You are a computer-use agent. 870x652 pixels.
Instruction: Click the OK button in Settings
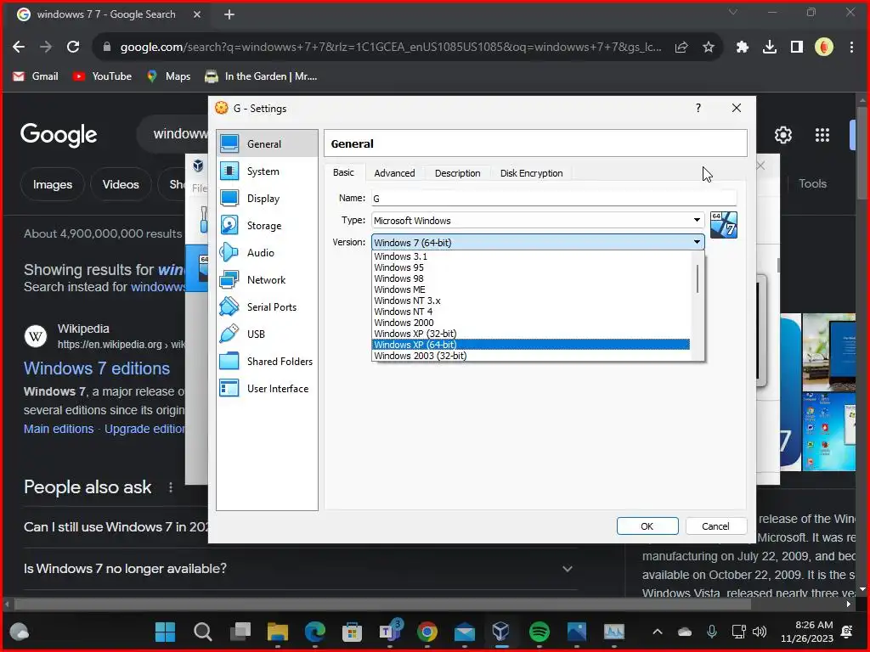(647, 526)
